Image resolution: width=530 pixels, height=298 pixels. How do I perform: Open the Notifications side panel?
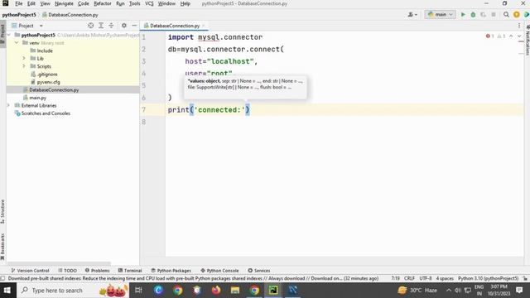tap(527, 41)
